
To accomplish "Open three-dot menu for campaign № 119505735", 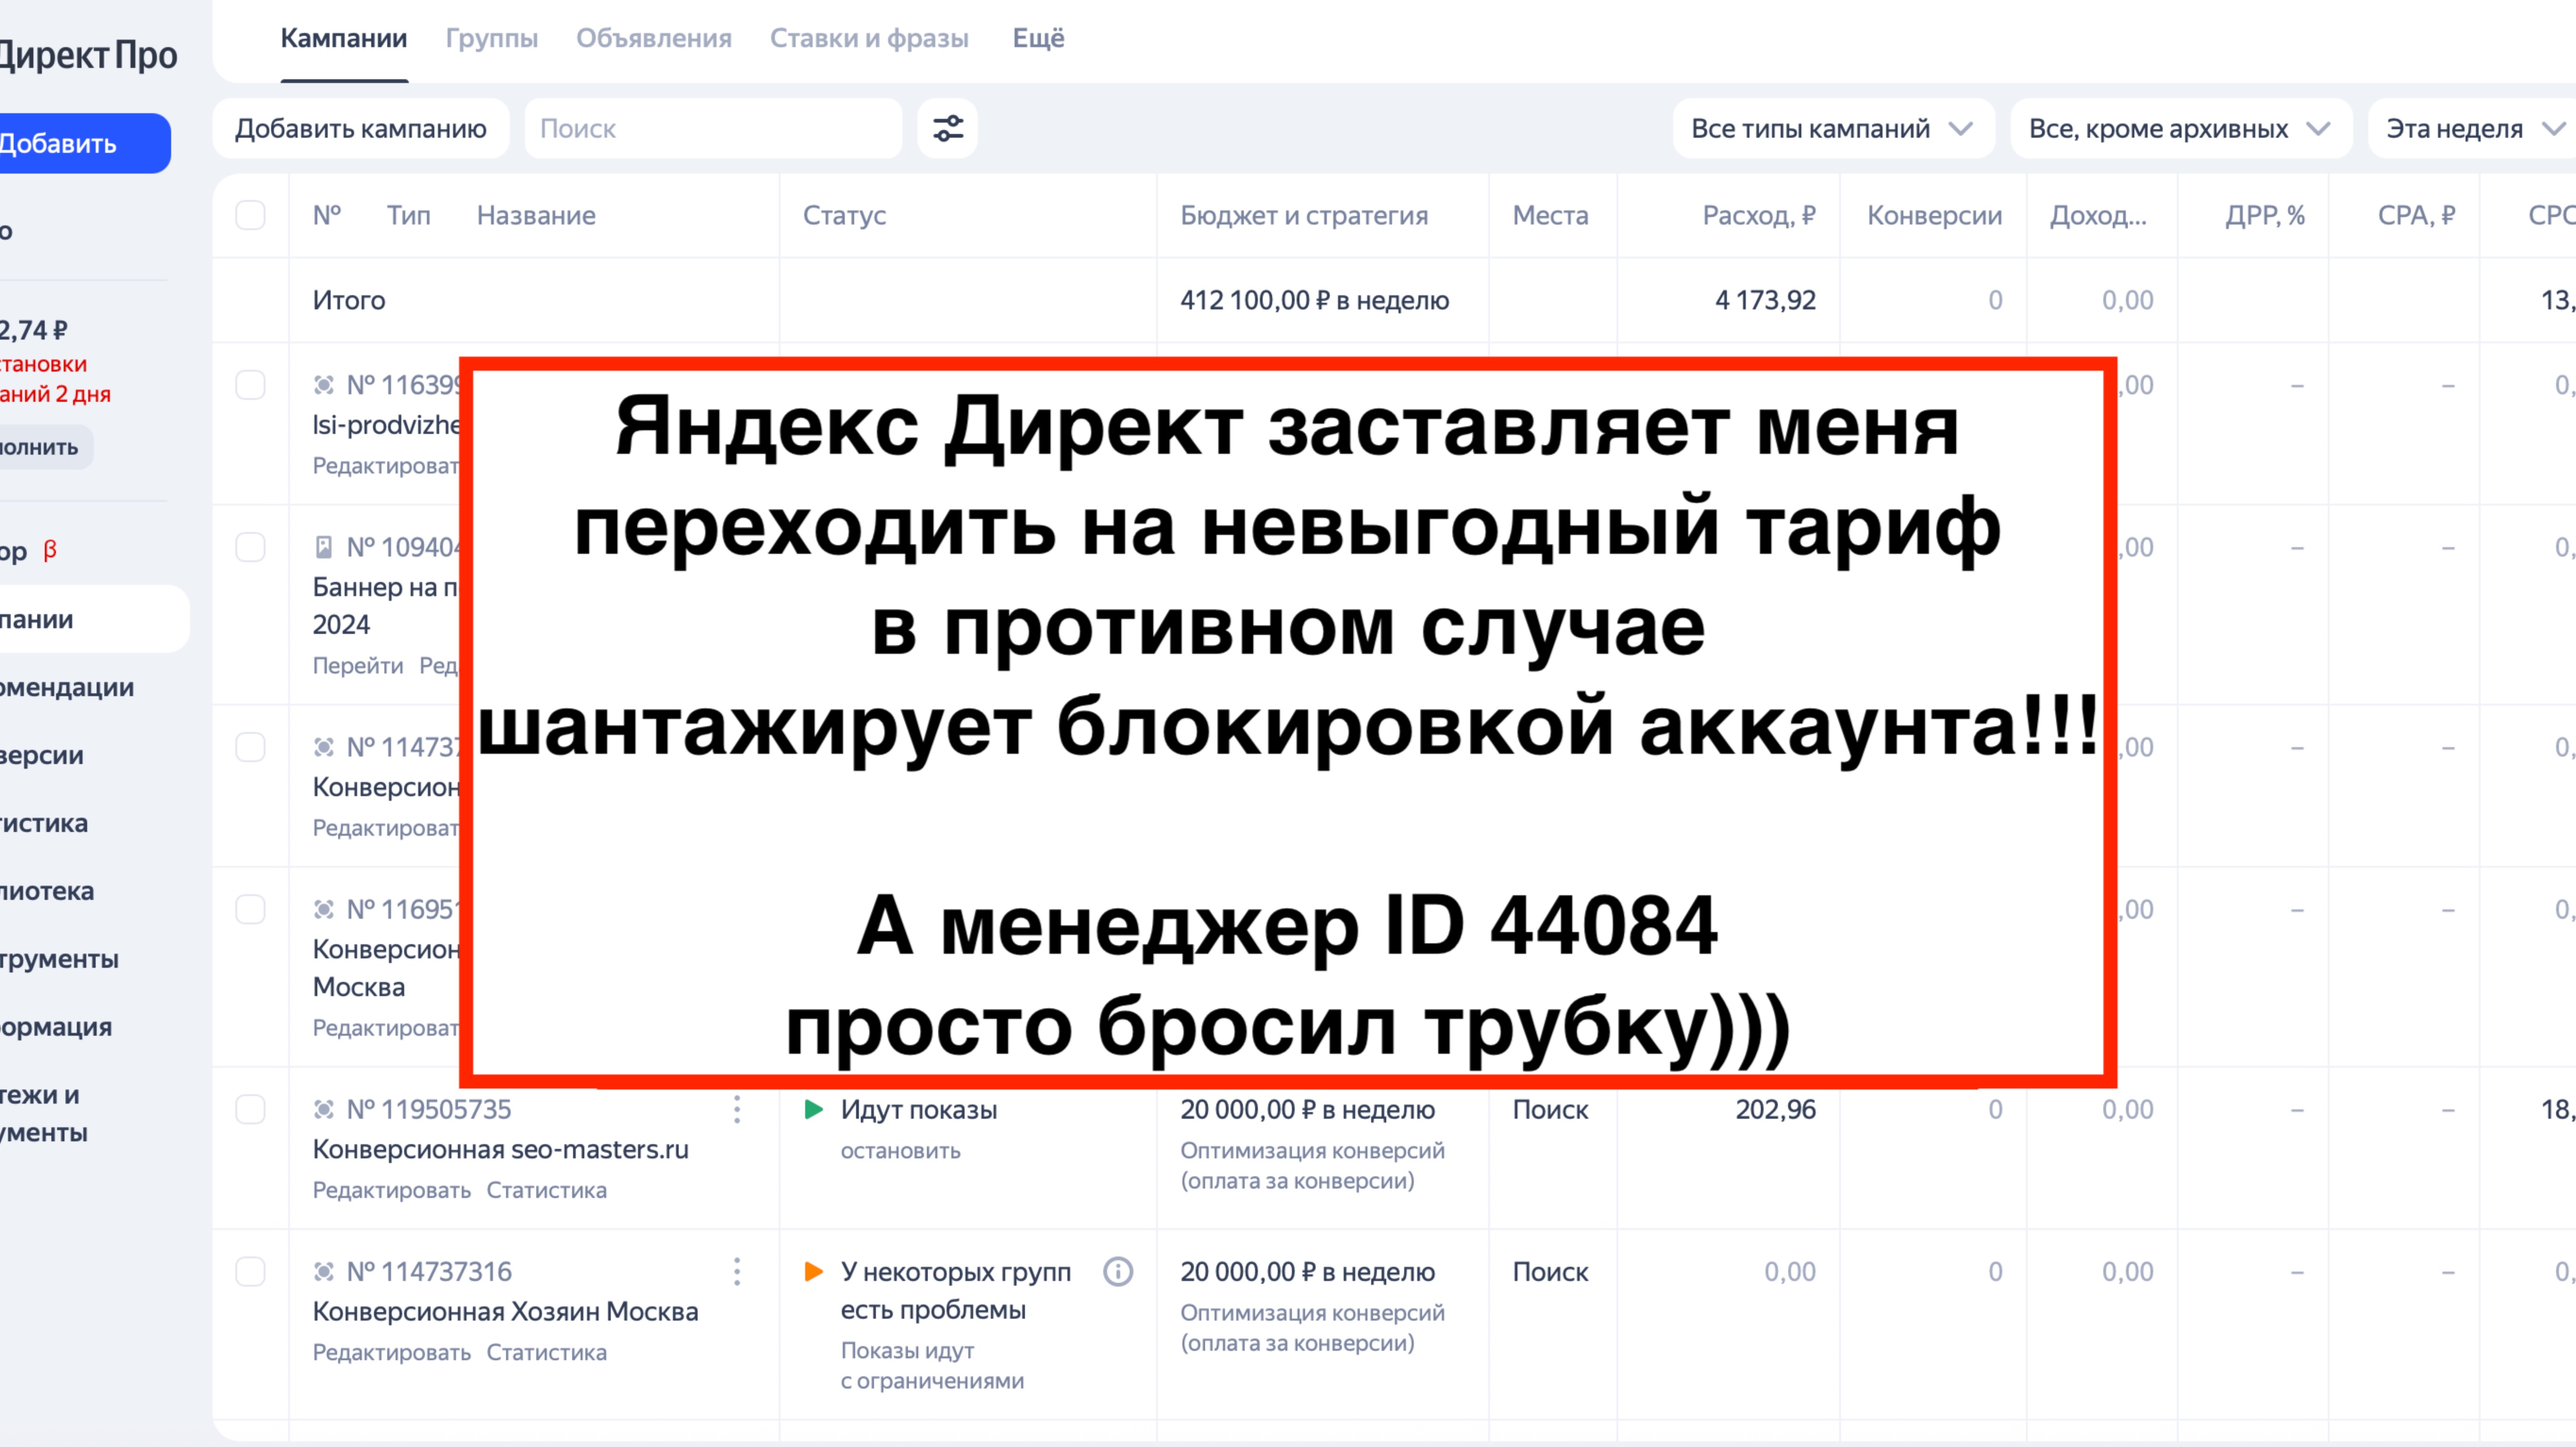I will pos(737,1109).
